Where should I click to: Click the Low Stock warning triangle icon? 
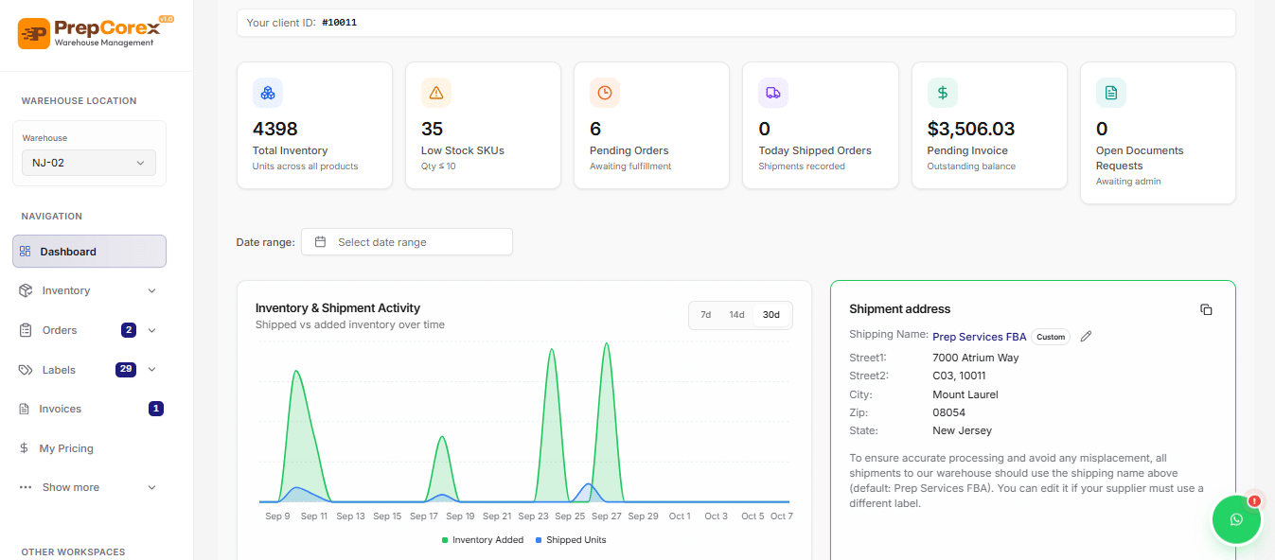point(436,93)
